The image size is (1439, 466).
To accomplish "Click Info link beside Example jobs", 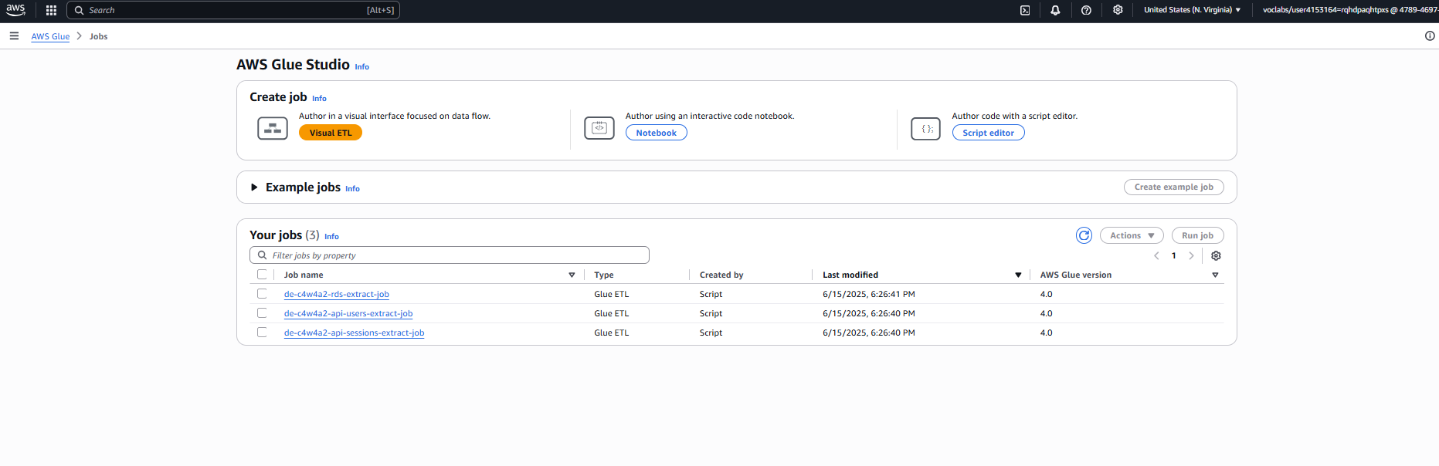I will 352,189.
